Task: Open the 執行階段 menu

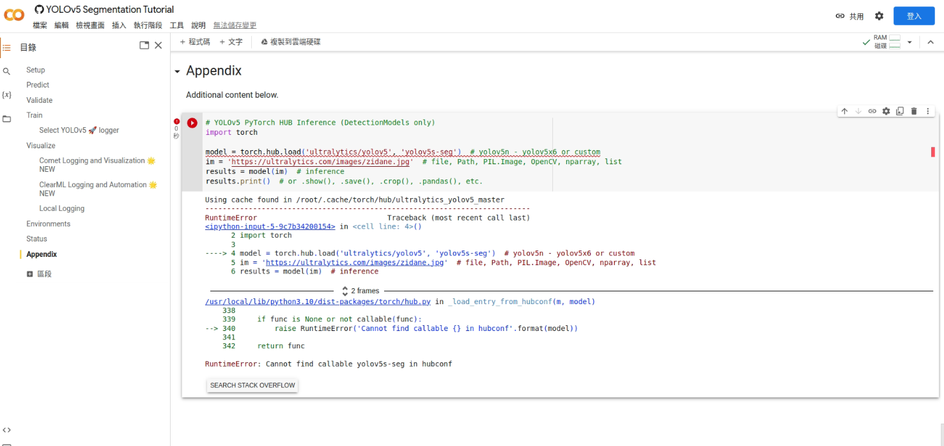Action: 148,25
